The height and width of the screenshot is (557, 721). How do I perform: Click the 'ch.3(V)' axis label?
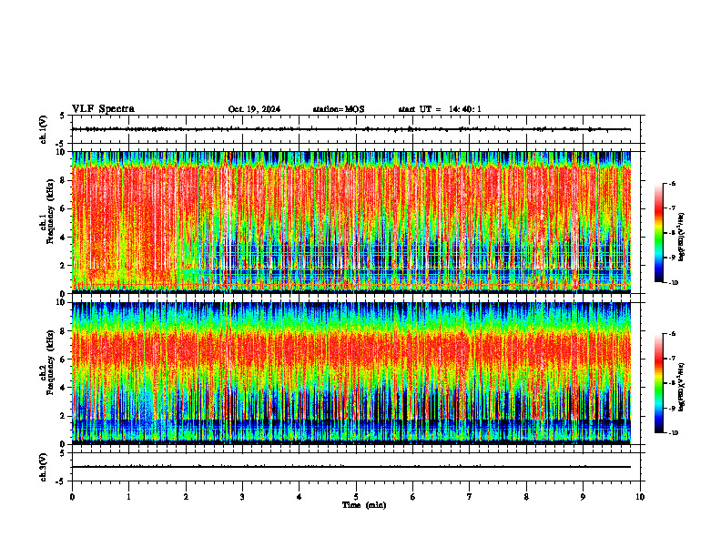(44, 467)
